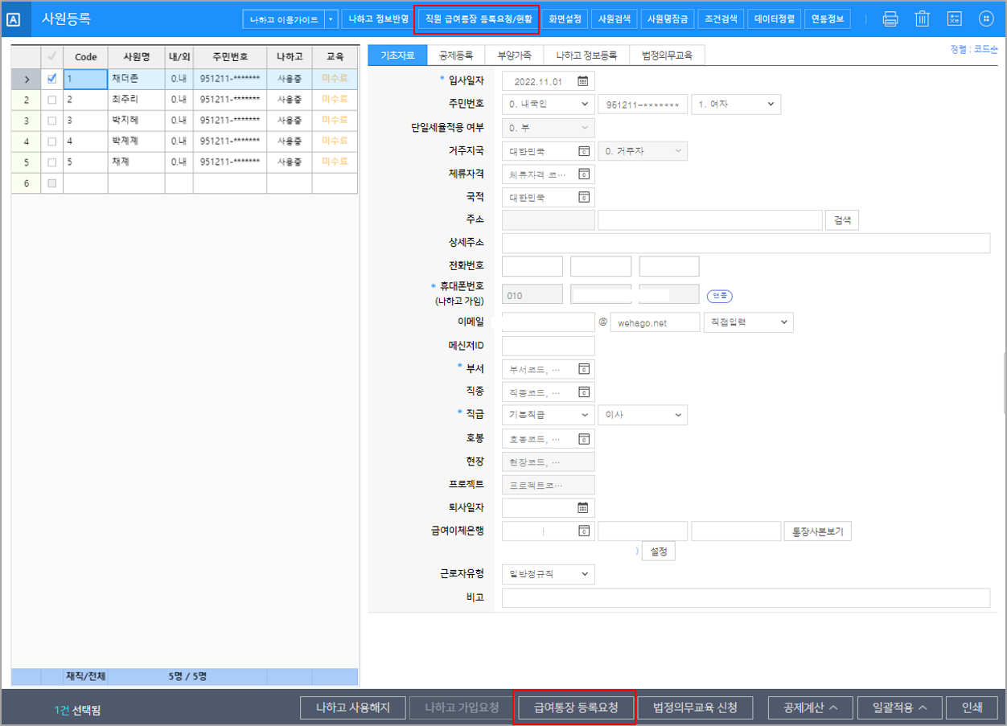Expand the 나하고 이용가이드 dropdown arrow
Image resolution: width=1007 pixels, height=726 pixels.
click(x=331, y=19)
